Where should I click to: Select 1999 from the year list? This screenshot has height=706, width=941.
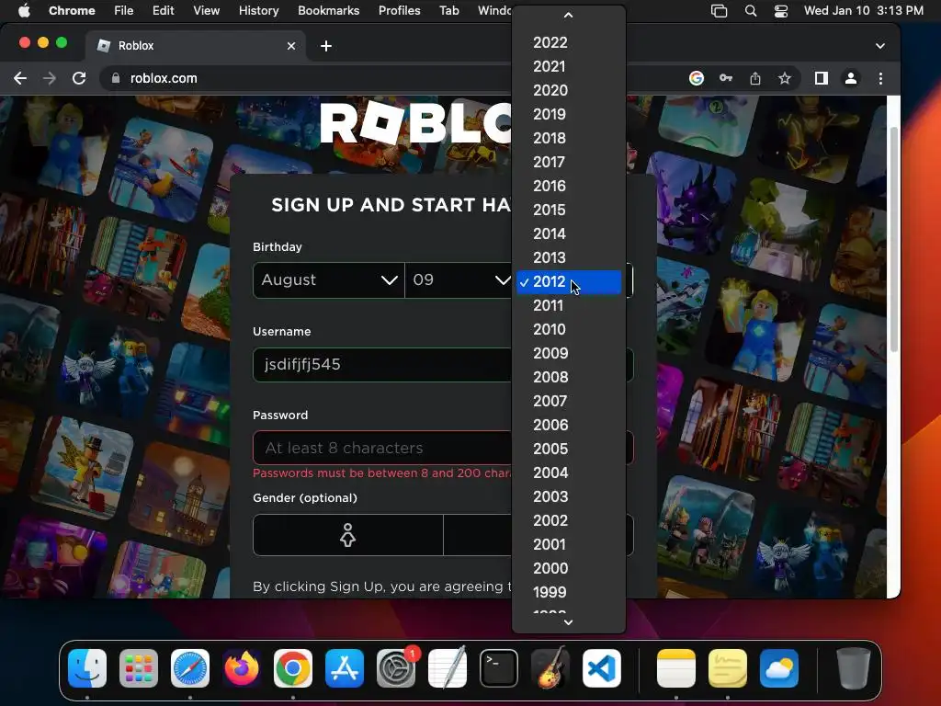568,593
